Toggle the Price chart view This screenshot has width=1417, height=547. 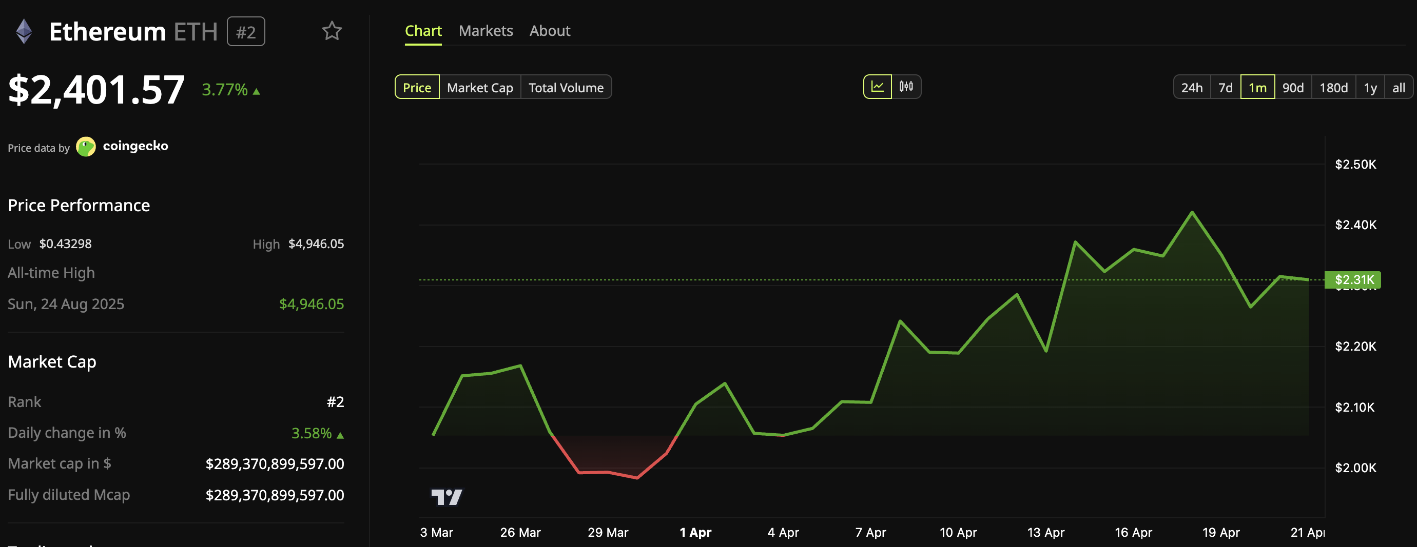point(416,87)
